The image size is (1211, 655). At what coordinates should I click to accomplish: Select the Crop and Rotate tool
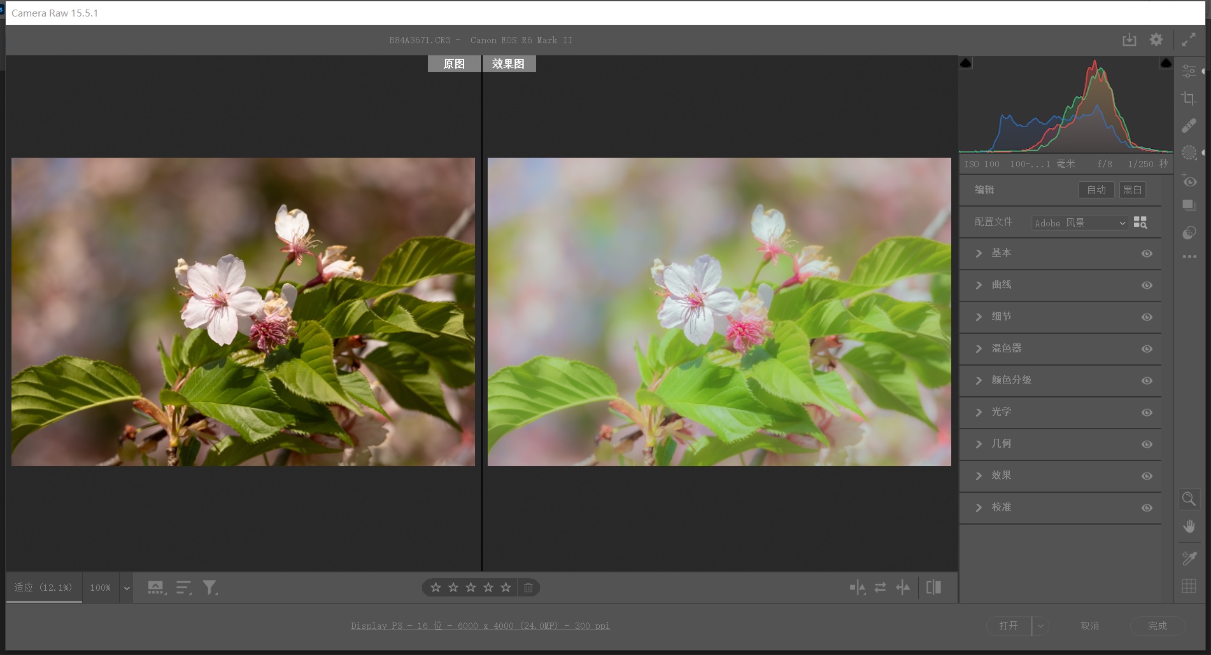point(1189,99)
